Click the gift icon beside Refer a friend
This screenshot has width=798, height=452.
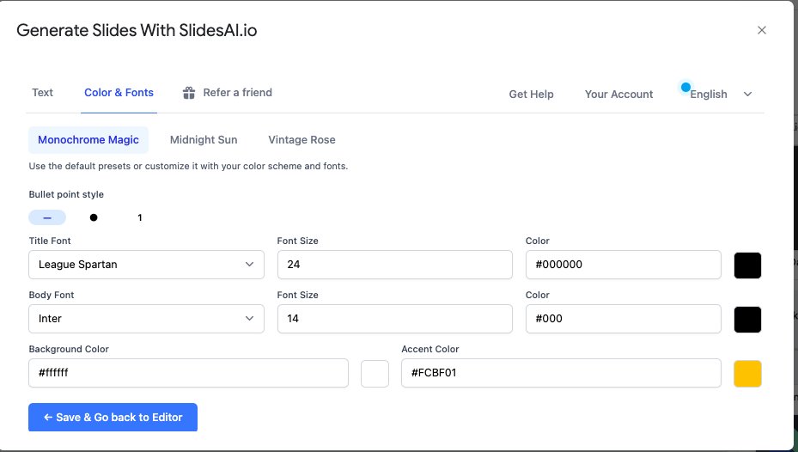pos(189,93)
